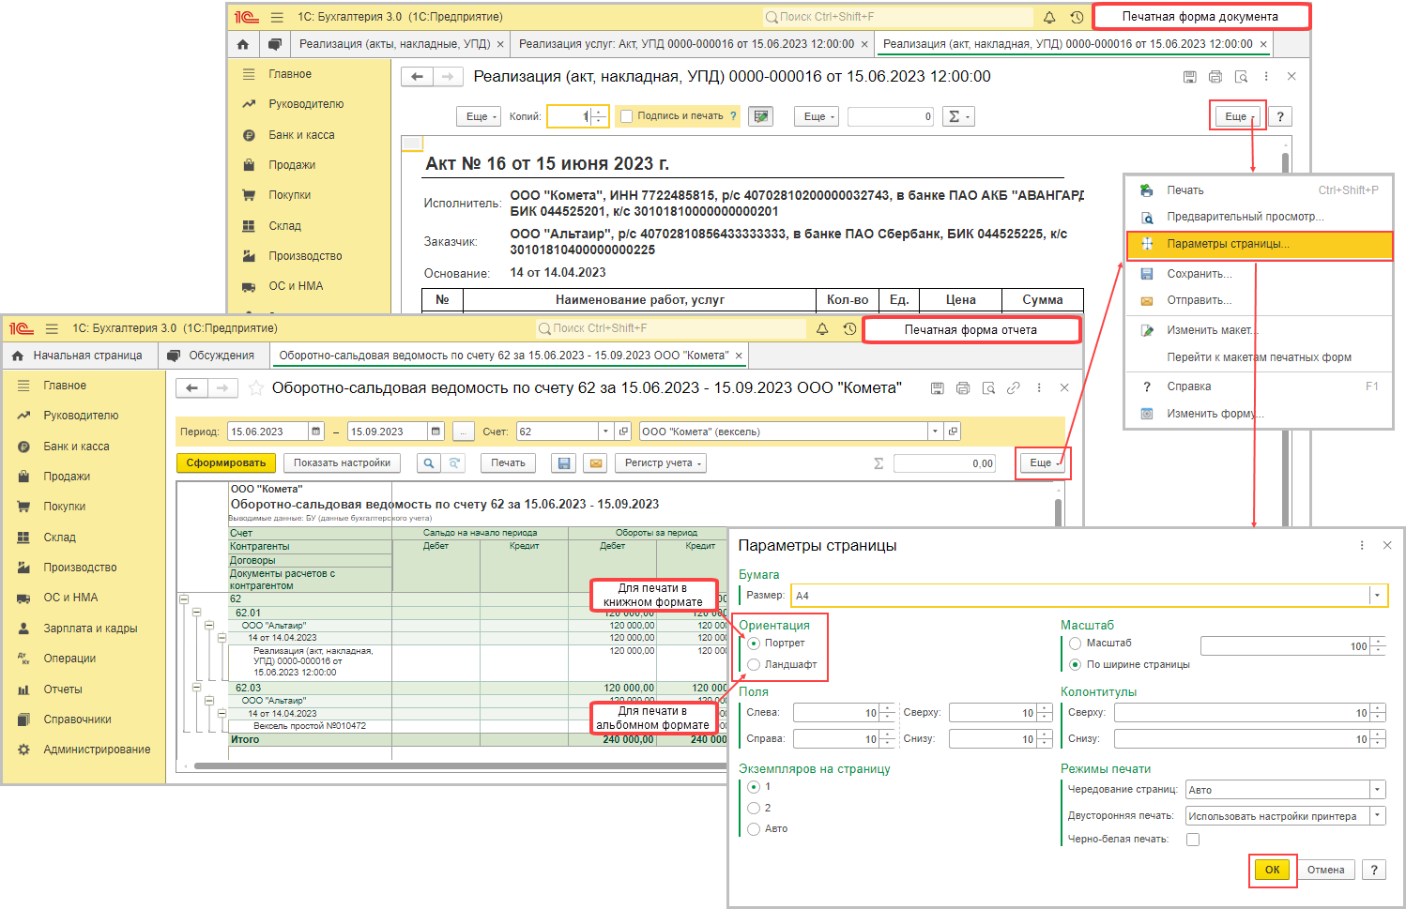Choose Авто copies per page
1406x909 pixels.
754,829
